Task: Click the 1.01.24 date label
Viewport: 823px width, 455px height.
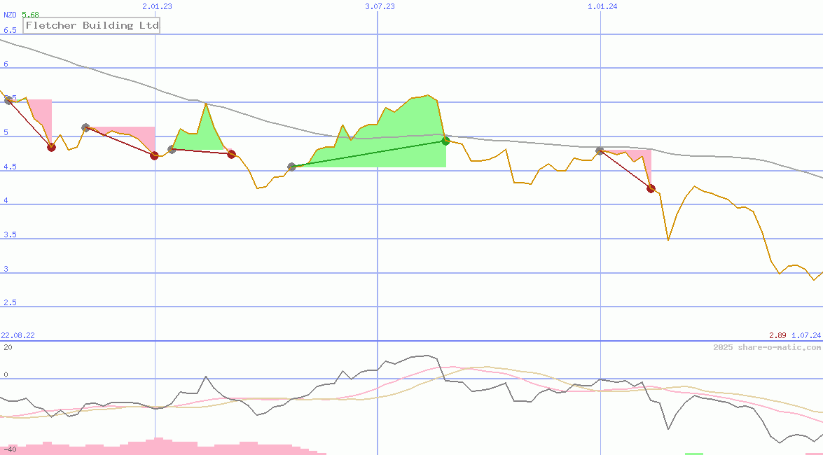Action: pyautogui.click(x=602, y=6)
